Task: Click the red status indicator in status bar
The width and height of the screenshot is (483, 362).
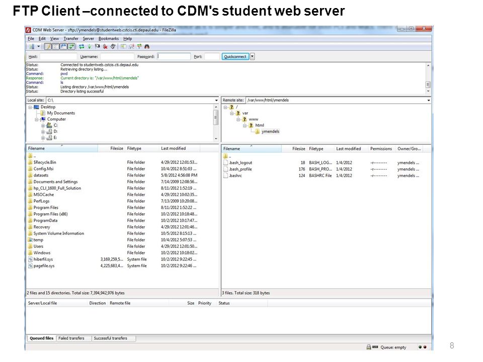Action: coord(425,347)
